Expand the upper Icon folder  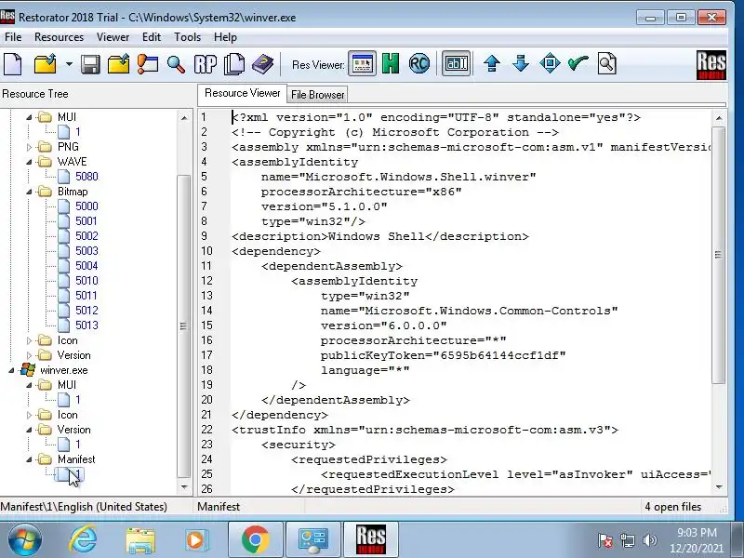click(29, 340)
